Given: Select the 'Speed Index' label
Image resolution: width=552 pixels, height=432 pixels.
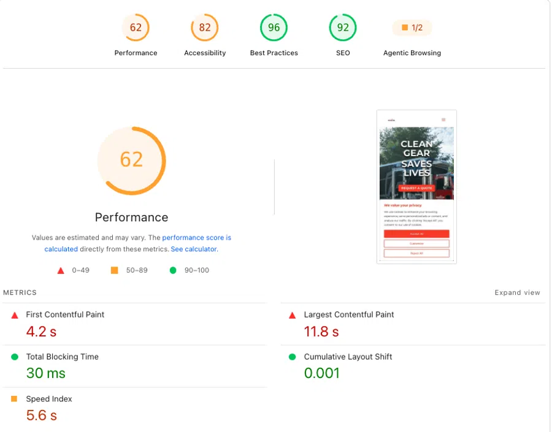Looking at the screenshot, I should coord(49,398).
